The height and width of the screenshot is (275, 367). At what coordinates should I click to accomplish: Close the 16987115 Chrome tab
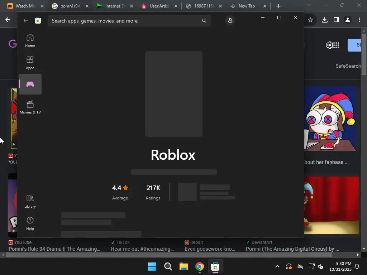220,6
